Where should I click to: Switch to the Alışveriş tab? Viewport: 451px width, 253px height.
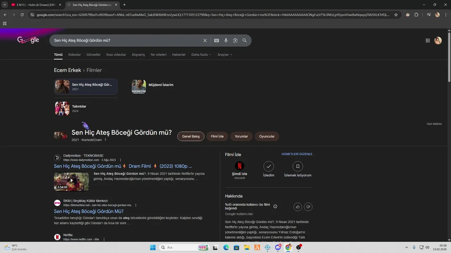(x=138, y=54)
